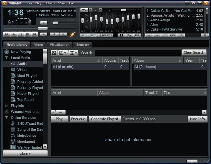Expand the Playlists tree node
Image resolution: width=211 pixels, height=164 pixels.
[6, 106]
